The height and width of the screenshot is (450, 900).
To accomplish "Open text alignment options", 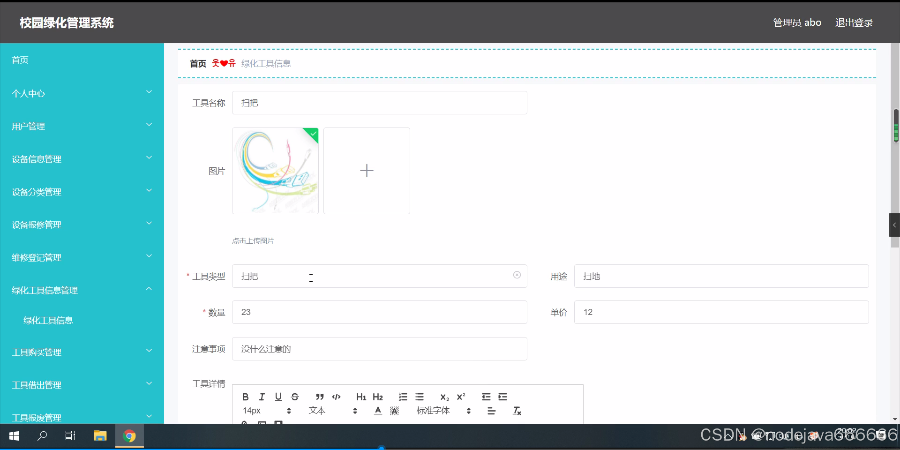I will [x=491, y=411].
